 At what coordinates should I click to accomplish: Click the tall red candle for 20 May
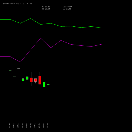click(40, 80)
